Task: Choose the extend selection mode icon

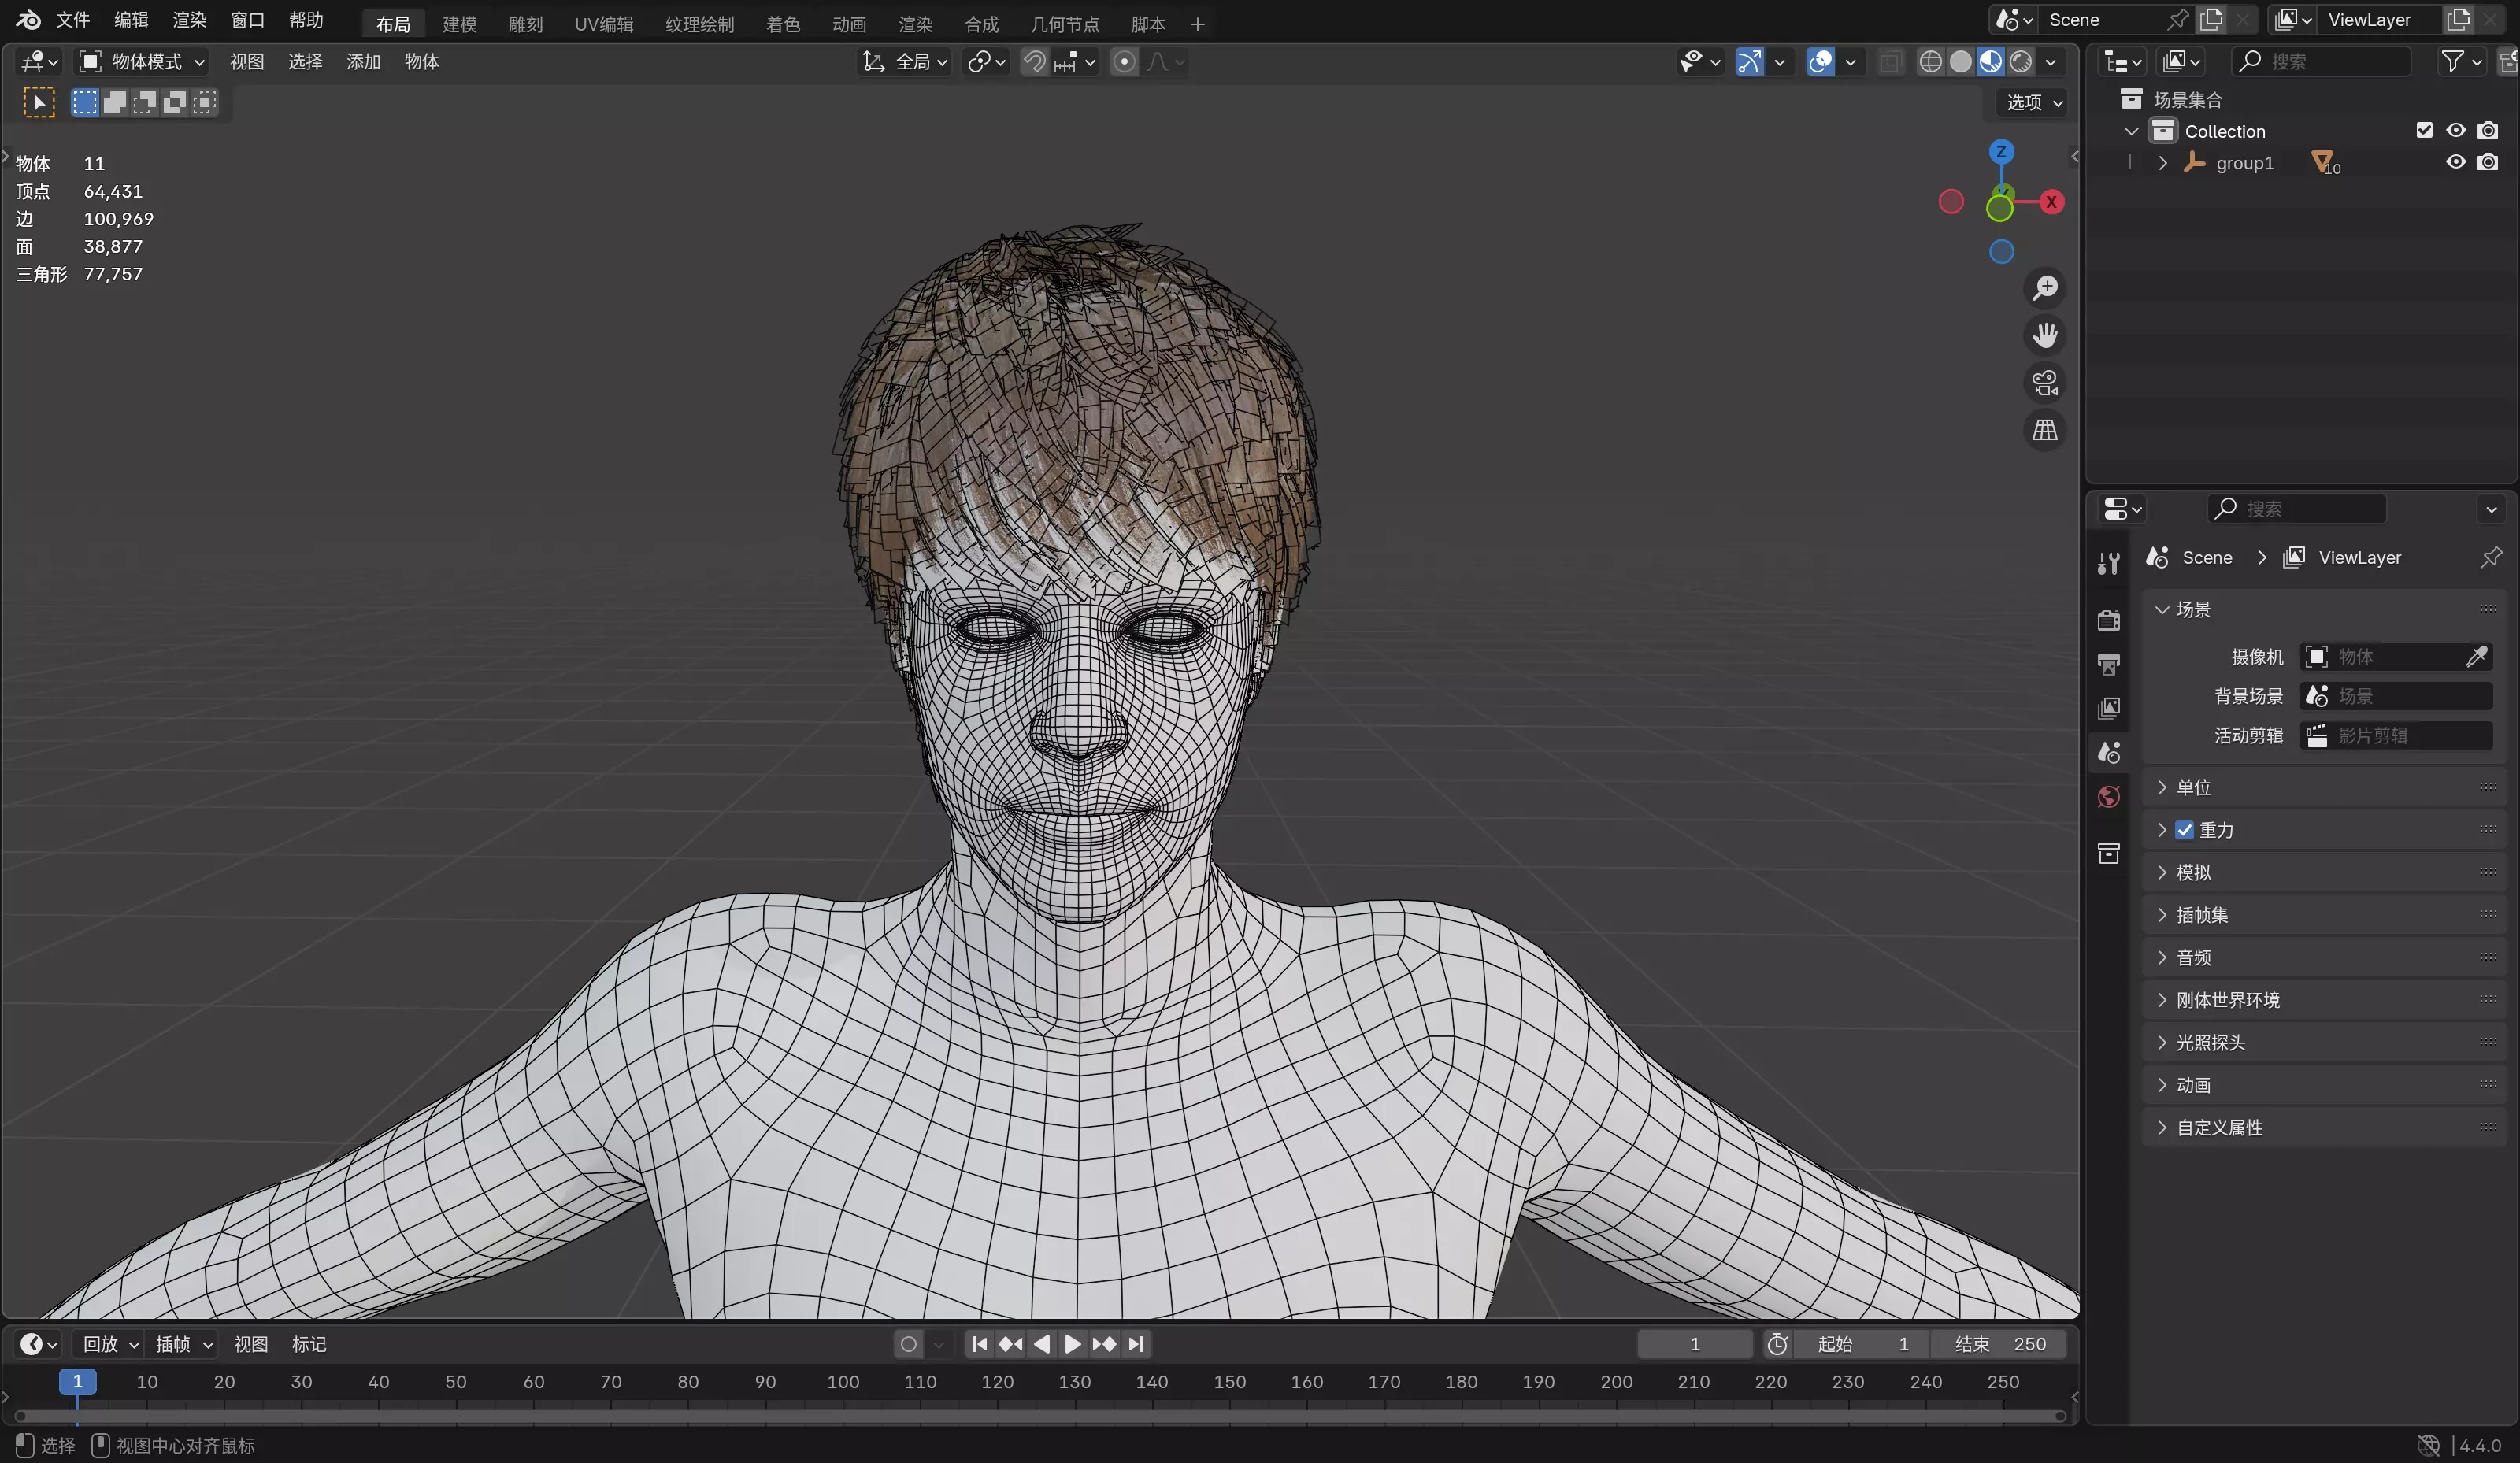Action: 115,102
